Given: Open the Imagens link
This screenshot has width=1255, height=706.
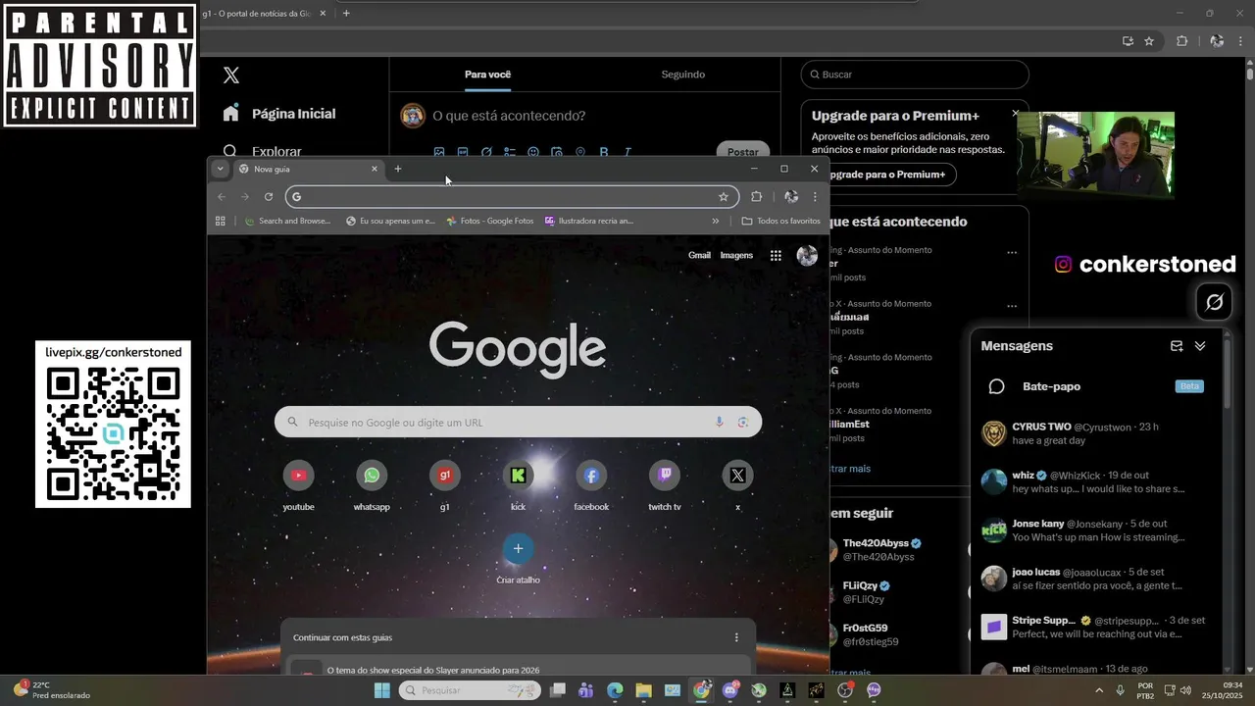Looking at the screenshot, I should coord(736,255).
